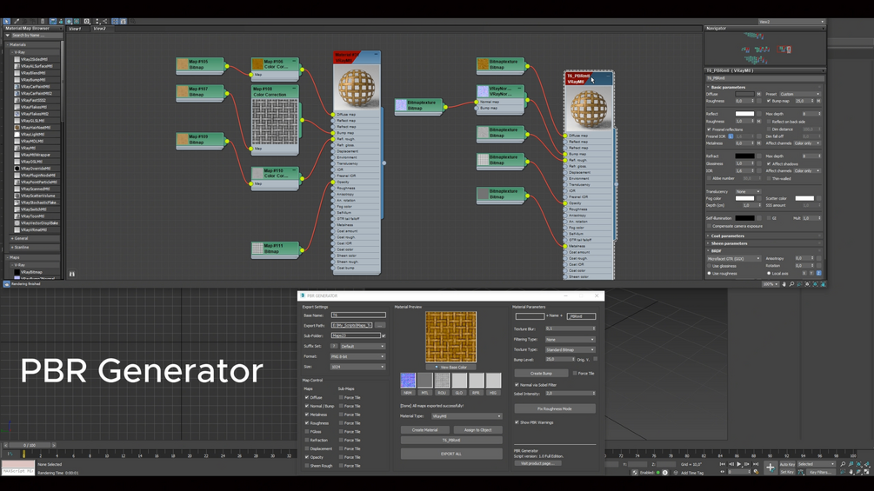Click the Assign to Object button

click(x=477, y=430)
